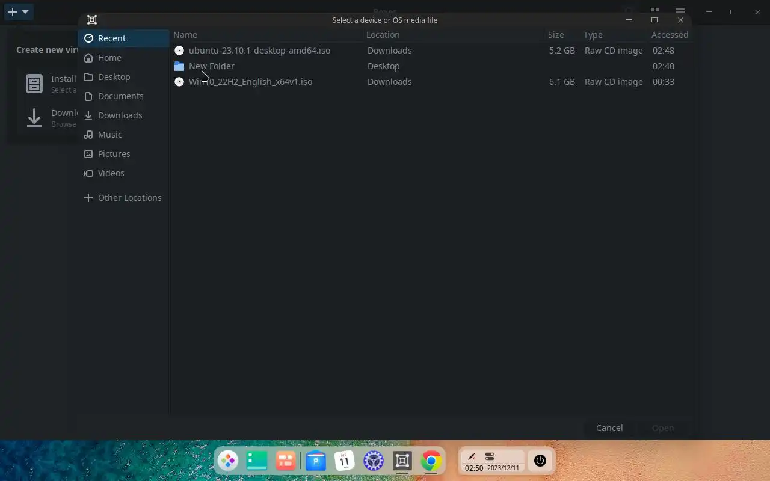Click the power button in dock
Screen dimensions: 770x481
coord(540,461)
